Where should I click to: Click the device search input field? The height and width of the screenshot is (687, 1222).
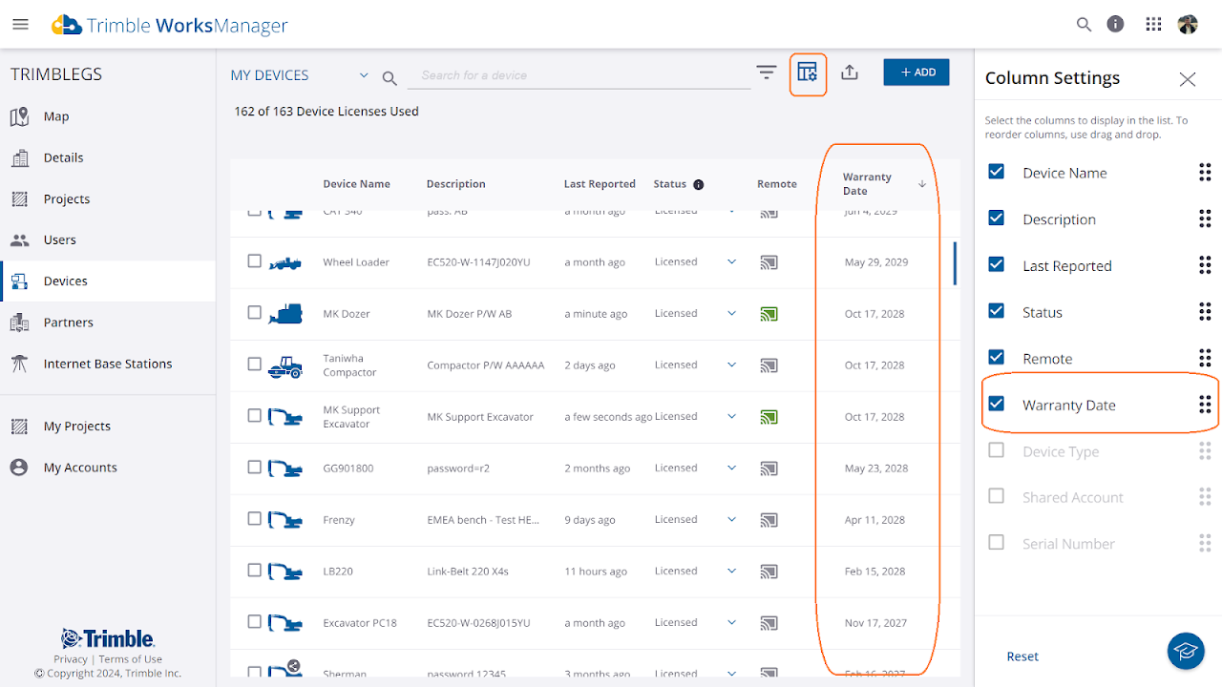(579, 75)
